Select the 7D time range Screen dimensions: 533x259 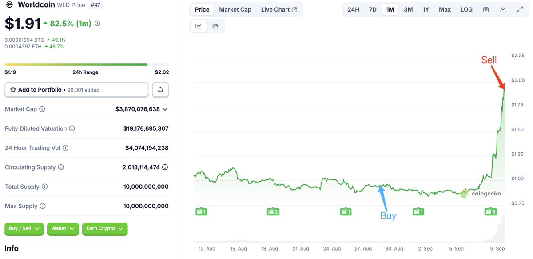[x=373, y=9]
